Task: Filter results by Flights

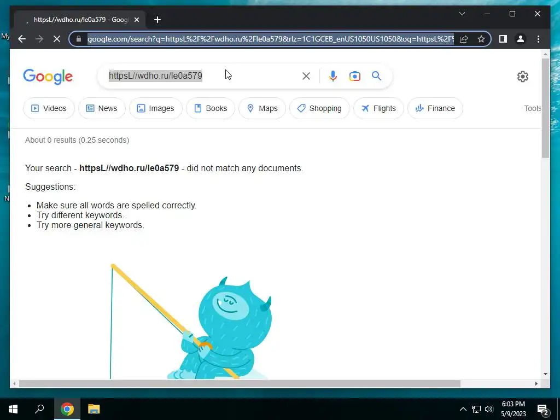Action: 378,108
